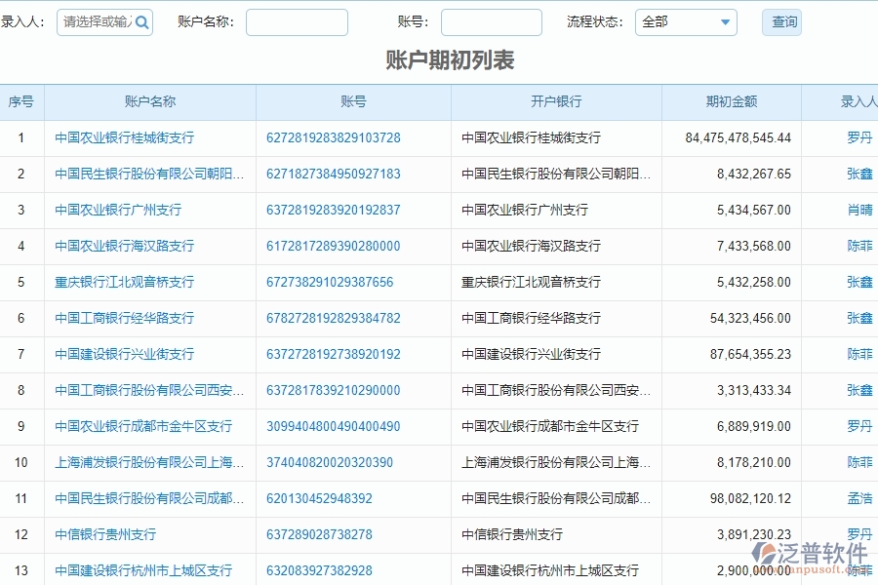Click the 期初金额 column header
Screen dimensions: 878x585
[730, 101]
